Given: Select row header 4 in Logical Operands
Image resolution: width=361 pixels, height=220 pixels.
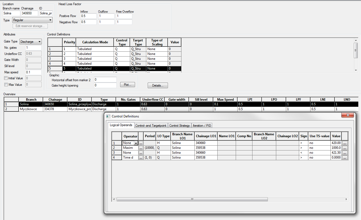Looking at the screenshot, I should tap(117, 158).
